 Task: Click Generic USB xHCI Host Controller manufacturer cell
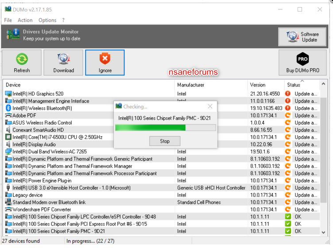tap(211, 188)
